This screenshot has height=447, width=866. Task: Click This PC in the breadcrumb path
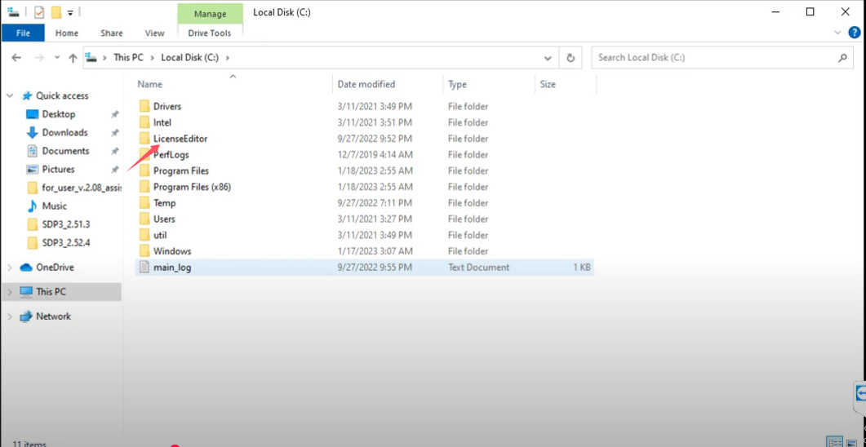click(x=128, y=57)
